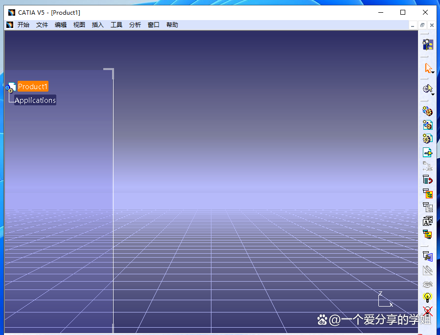The image size is (440, 335).
Task: Maximize the CATIA V5 main window
Action: pos(403,12)
